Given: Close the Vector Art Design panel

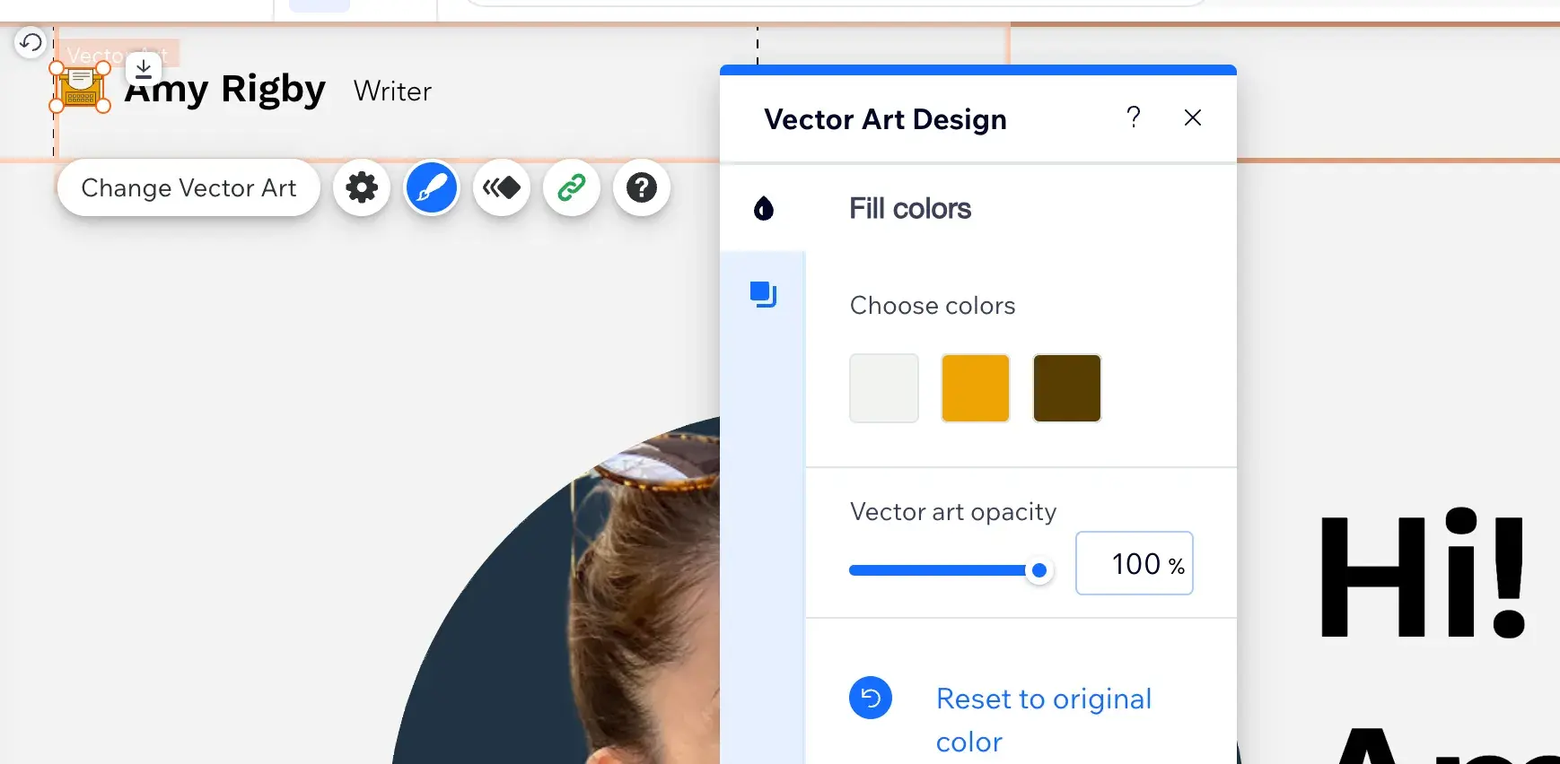Looking at the screenshot, I should pos(1193,117).
